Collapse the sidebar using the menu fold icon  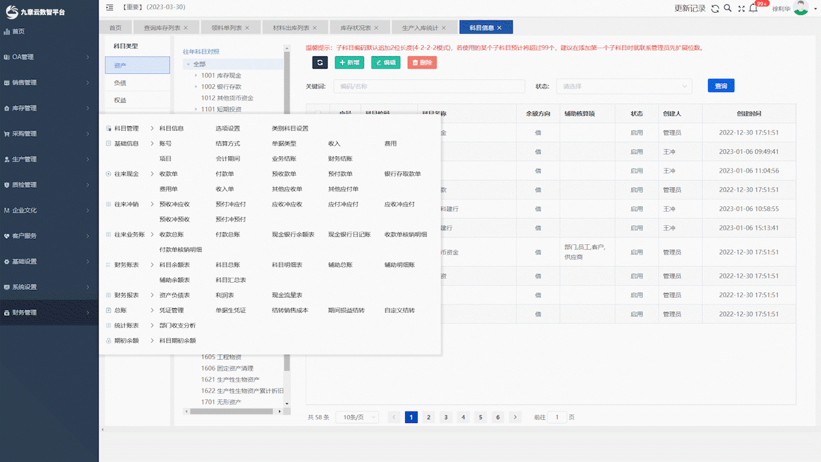pos(109,8)
